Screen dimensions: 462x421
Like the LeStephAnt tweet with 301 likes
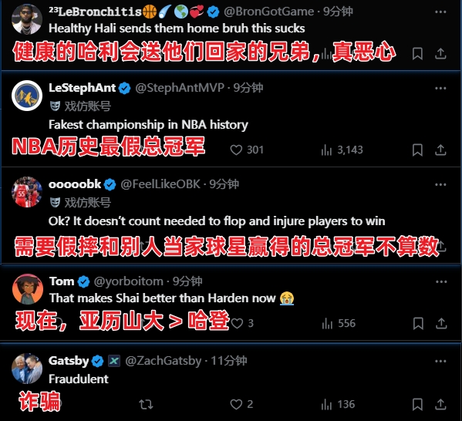(x=236, y=150)
